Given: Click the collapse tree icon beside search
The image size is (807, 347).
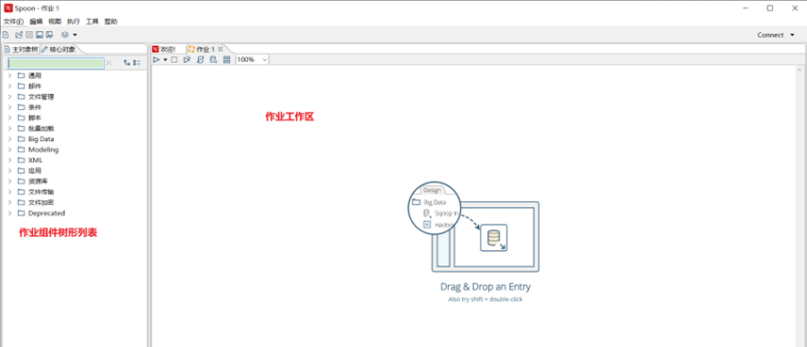Looking at the screenshot, I should [x=137, y=63].
